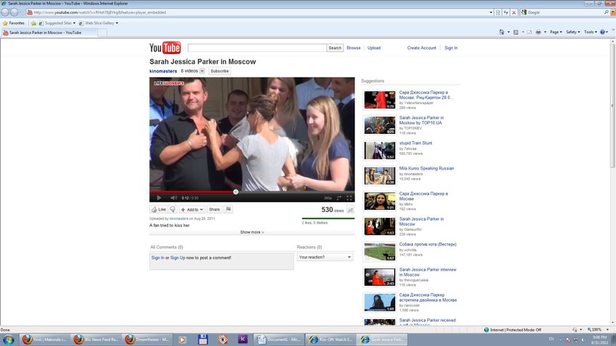Open InCopy from the taskbar
This screenshot has height=346, width=616.
point(244,339)
